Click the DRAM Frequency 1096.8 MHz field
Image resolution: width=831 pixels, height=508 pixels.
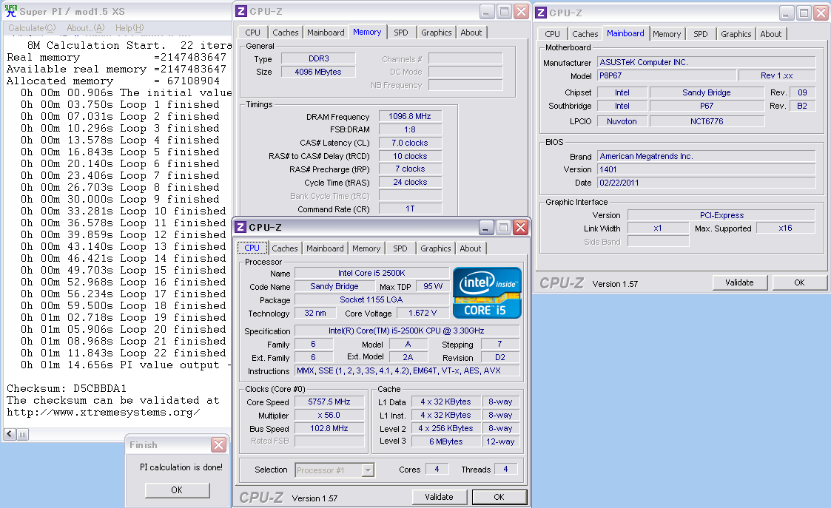tap(410, 117)
